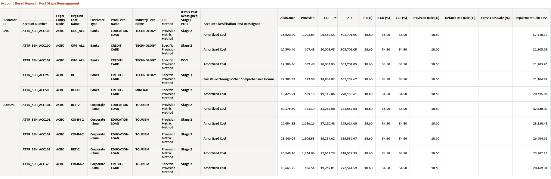The width and height of the screenshot is (551, 179).
Task: Click account number ATTR_35H_ACC105
Action: point(36,31)
